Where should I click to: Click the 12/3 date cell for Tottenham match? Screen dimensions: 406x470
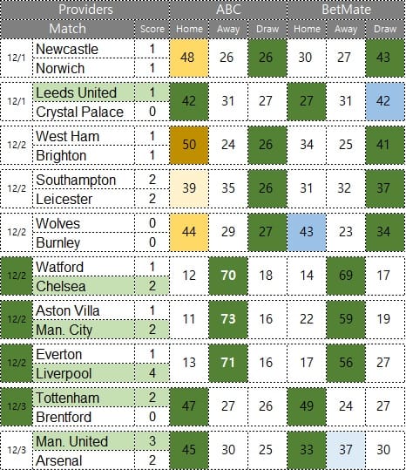coord(17,406)
